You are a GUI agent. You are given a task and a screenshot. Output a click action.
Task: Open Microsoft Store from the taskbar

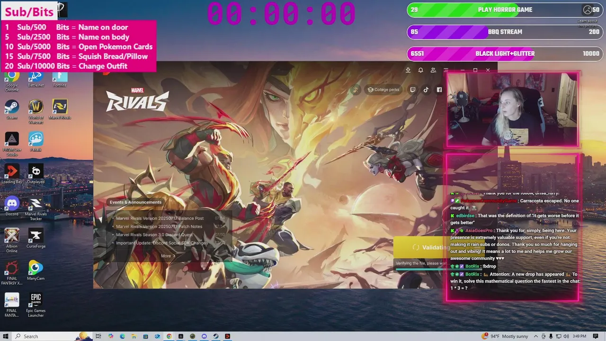pyautogui.click(x=145, y=336)
